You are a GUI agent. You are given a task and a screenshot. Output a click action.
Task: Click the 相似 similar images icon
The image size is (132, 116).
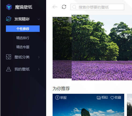(99, 98)
